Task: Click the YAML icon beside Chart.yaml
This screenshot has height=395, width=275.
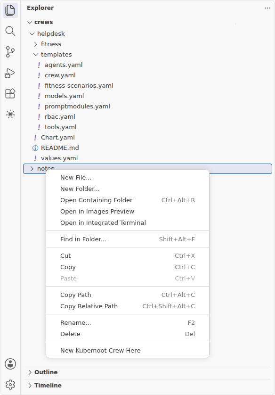Action: pos(35,138)
